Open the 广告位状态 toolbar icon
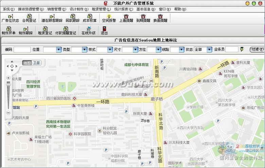 point(10,18)
